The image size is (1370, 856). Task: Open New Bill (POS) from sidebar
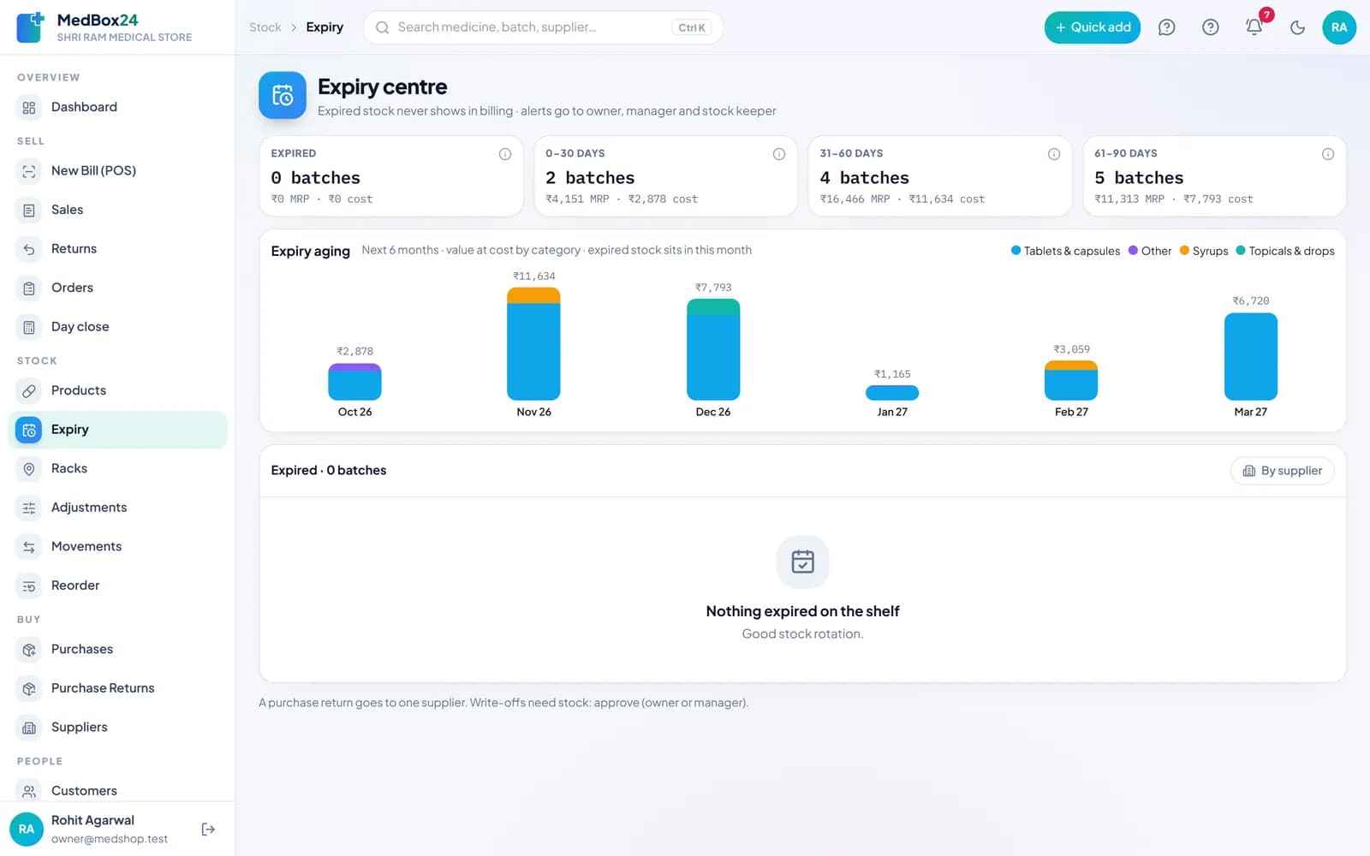pyautogui.click(x=117, y=170)
